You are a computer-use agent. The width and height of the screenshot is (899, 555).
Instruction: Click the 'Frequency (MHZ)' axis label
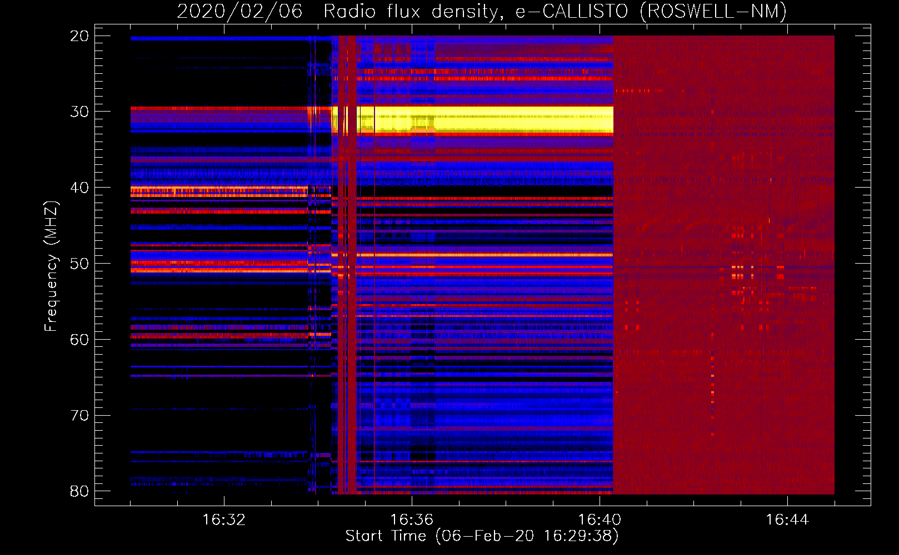pos(51,266)
